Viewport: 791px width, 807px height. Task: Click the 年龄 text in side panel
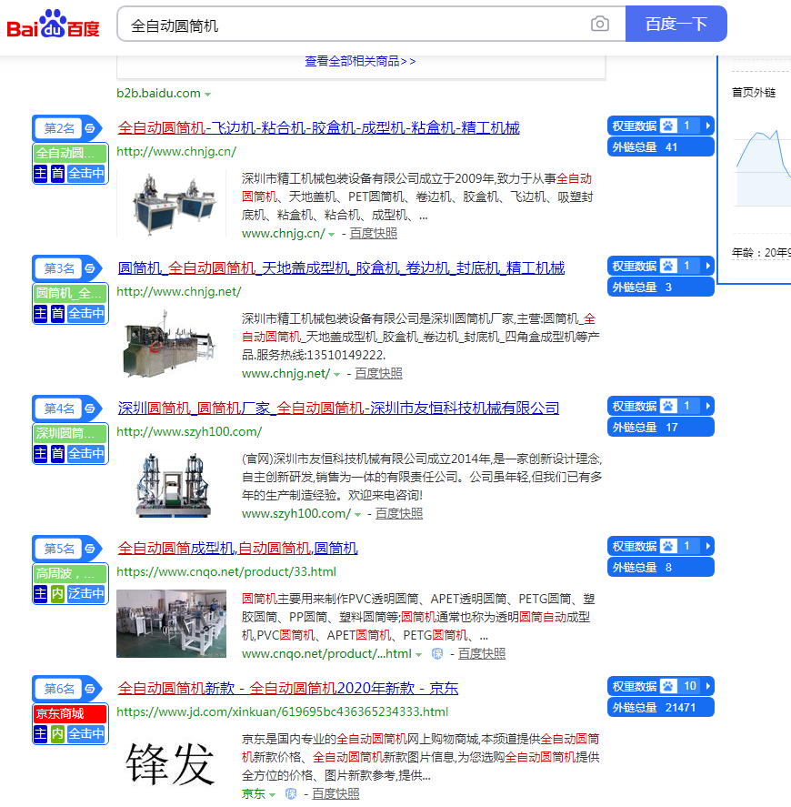pos(761,253)
